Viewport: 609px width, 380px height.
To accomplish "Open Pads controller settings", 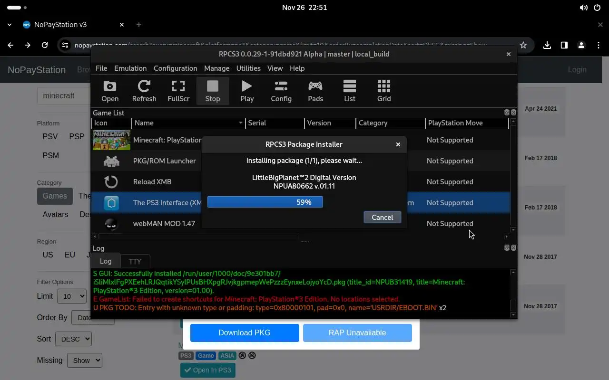I will tap(315, 91).
